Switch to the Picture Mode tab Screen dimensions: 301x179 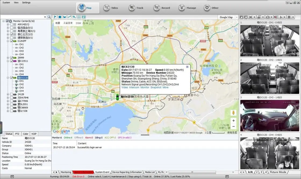pyautogui.click(x=278, y=172)
